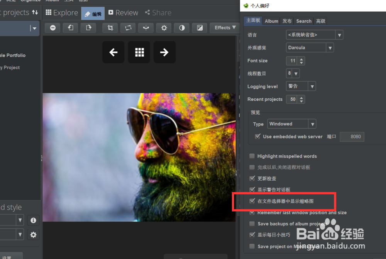This screenshot has width=386, height=259.
Task: Open the Share view
Action: 158,13
